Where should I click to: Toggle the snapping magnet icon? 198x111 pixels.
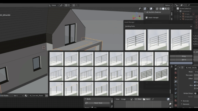(66, 5)
